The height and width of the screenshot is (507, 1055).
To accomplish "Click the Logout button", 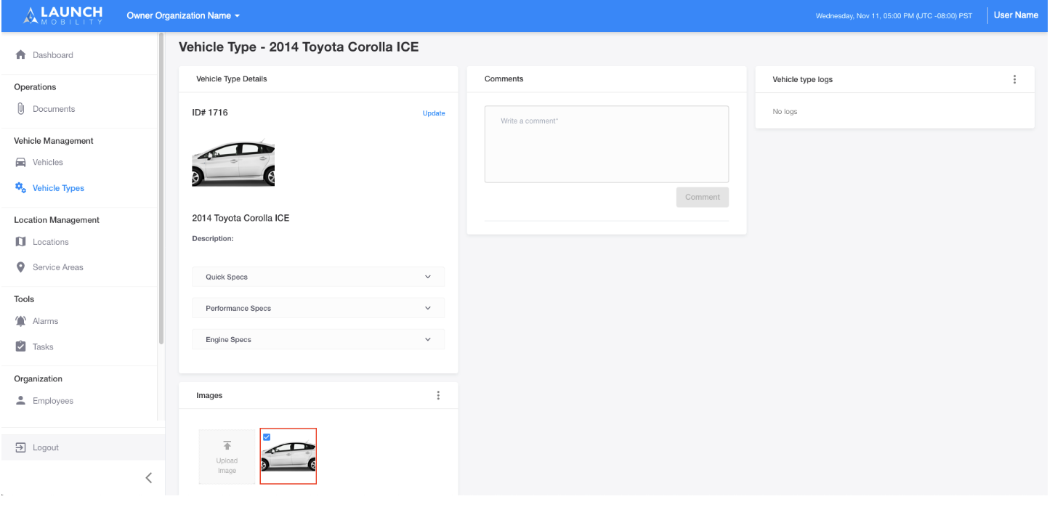I will 82,447.
